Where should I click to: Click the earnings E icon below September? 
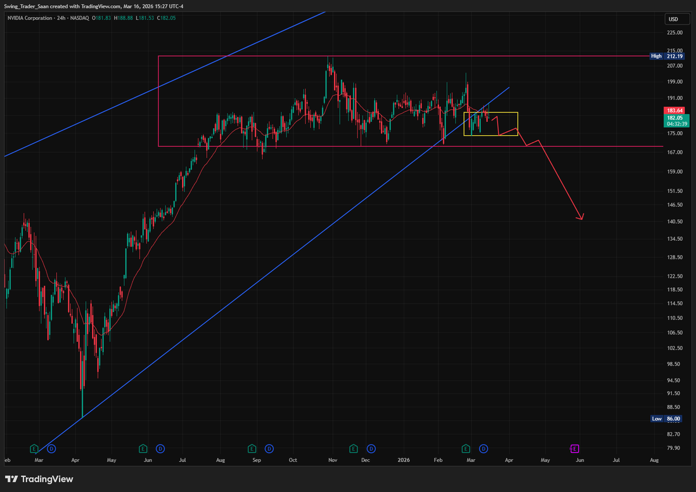(x=252, y=448)
